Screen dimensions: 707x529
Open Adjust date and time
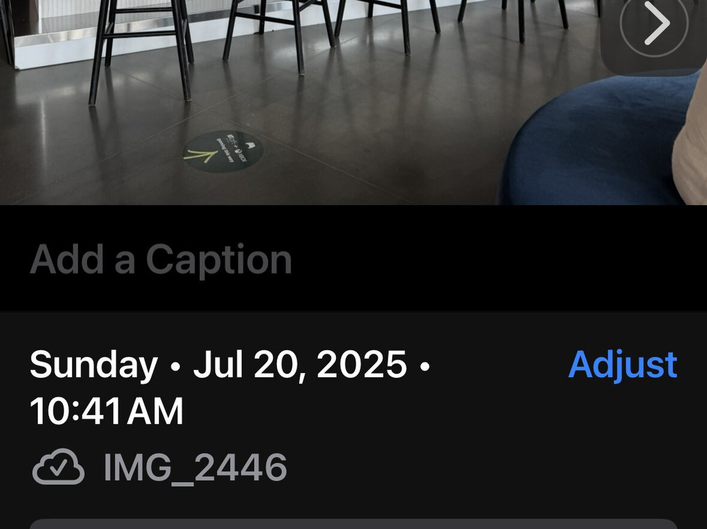pyautogui.click(x=623, y=365)
